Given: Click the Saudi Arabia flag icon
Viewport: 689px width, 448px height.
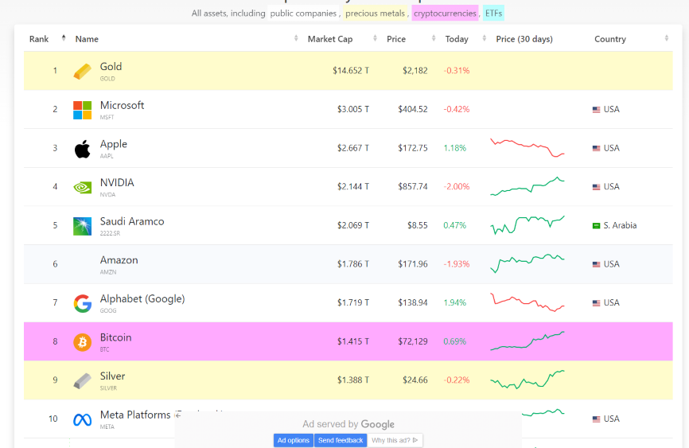Looking at the screenshot, I should (596, 225).
